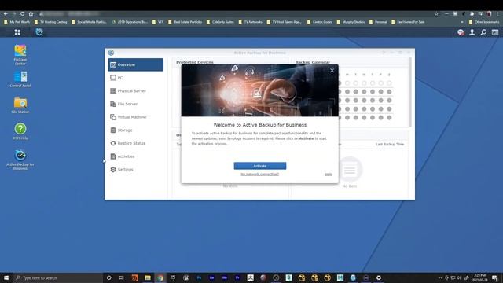
Task: Select Storage in the sidebar
Action: click(x=136, y=130)
